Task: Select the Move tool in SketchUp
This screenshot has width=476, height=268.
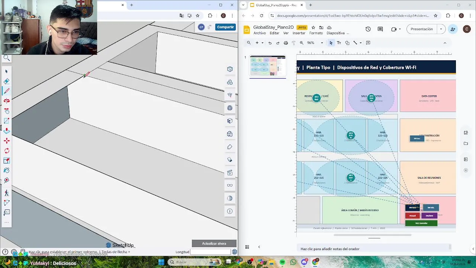Action: point(6,141)
